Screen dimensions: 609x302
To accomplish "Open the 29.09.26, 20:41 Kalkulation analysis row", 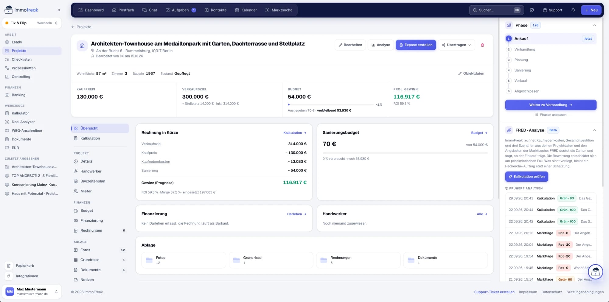I will [551, 198].
